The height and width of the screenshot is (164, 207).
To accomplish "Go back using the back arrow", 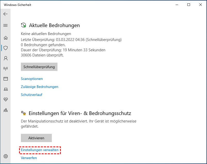I will (x=5, y=14).
